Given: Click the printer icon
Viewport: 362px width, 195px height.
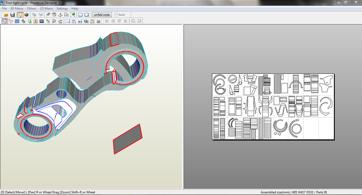Looking at the screenshot, I should 99,21.
